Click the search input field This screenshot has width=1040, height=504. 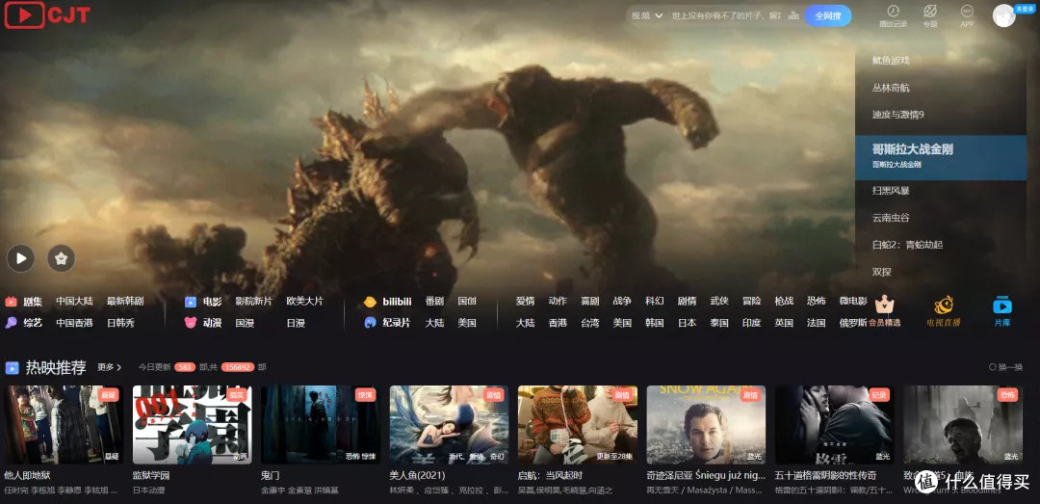[726, 15]
